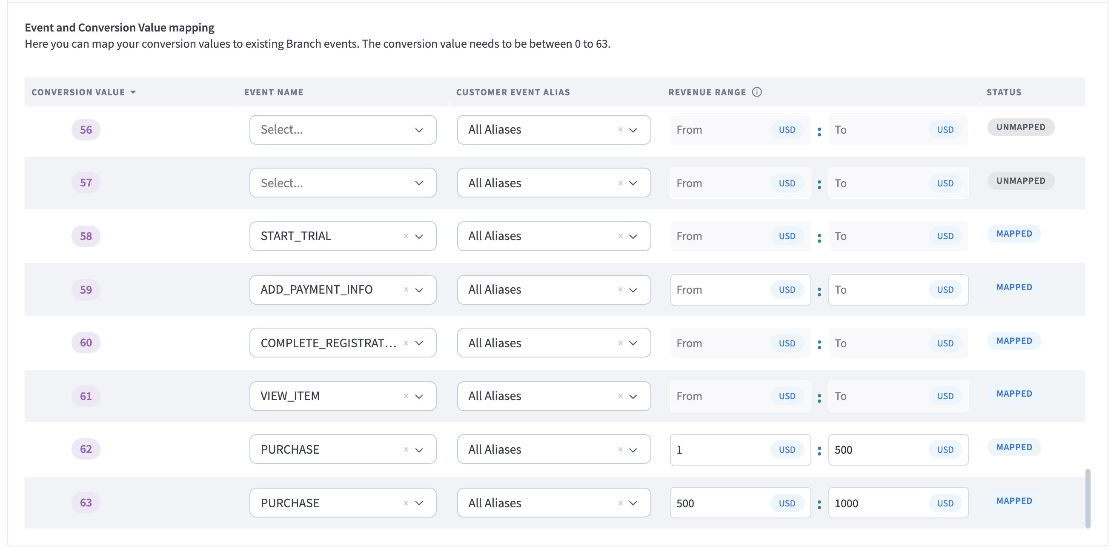Expand All Aliases dropdown in row 61

[633, 396]
